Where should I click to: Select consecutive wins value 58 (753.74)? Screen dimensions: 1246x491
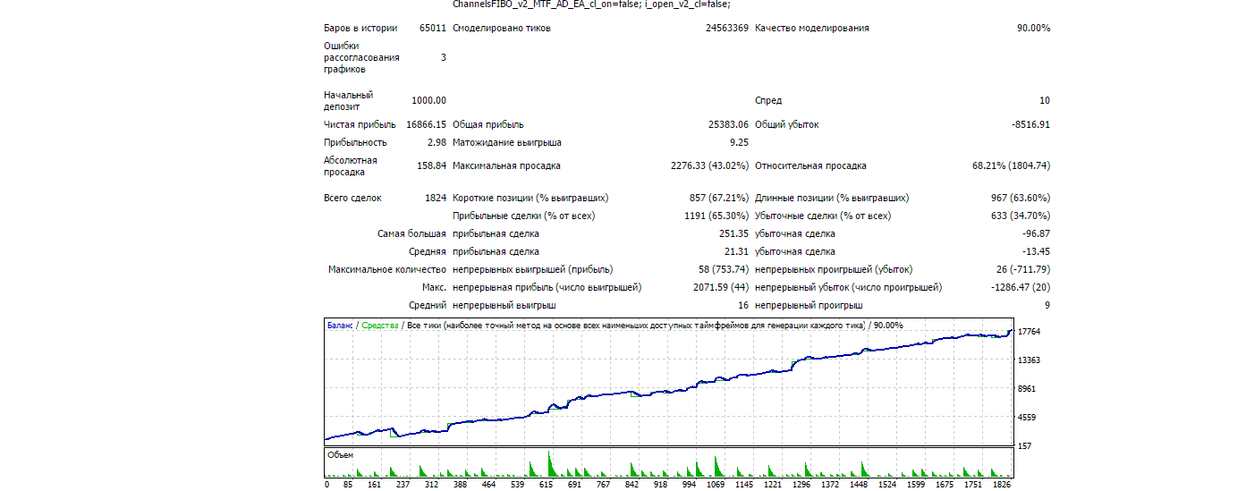tap(723, 269)
